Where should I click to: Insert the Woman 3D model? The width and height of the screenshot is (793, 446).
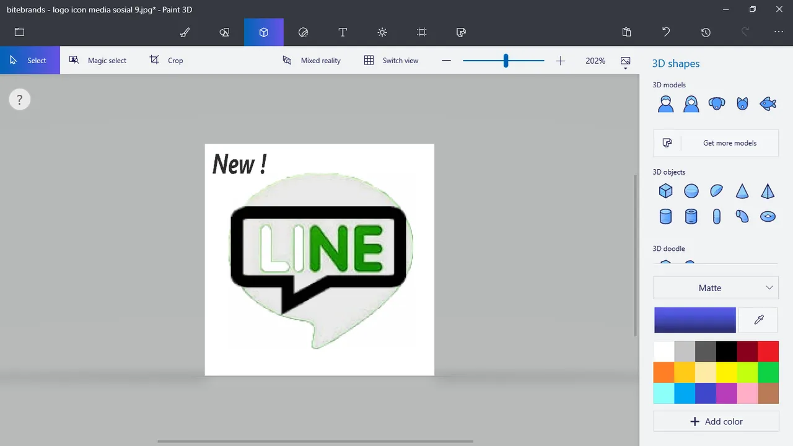pos(691,103)
